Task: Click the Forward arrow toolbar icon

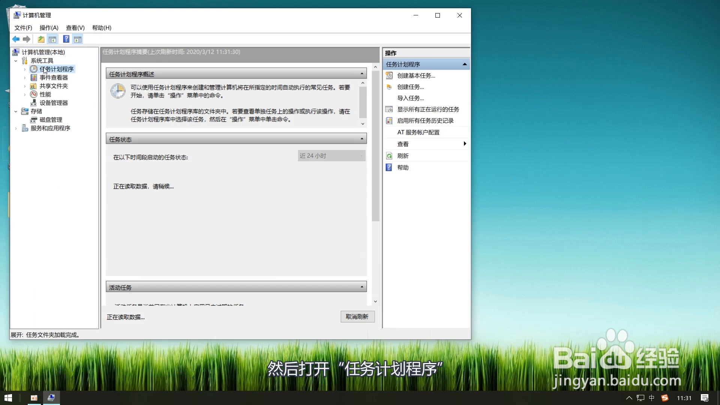Action: tap(27, 39)
